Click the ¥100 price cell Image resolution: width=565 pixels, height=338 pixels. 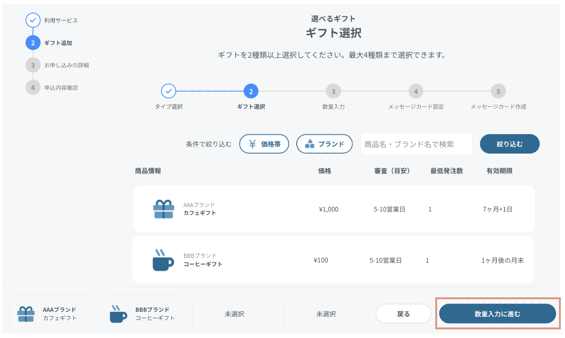coord(321,260)
